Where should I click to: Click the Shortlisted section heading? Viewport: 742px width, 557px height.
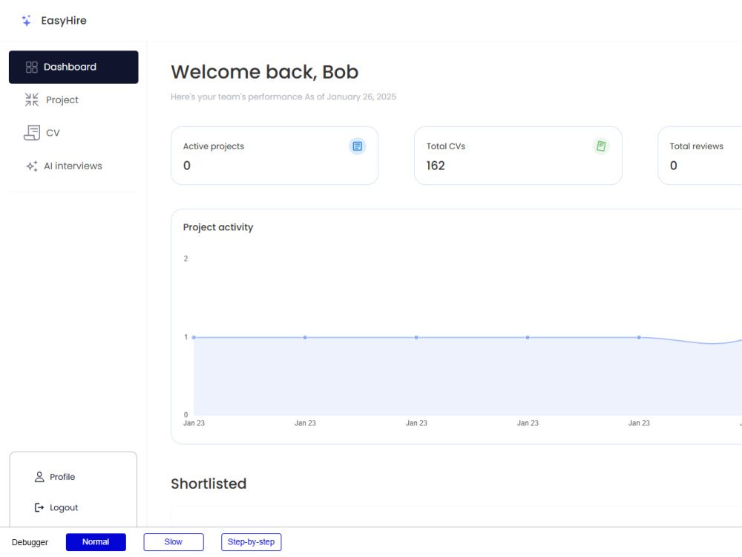(209, 483)
